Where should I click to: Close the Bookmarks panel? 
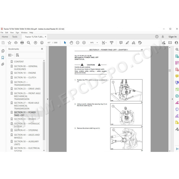[x=42, y=49]
